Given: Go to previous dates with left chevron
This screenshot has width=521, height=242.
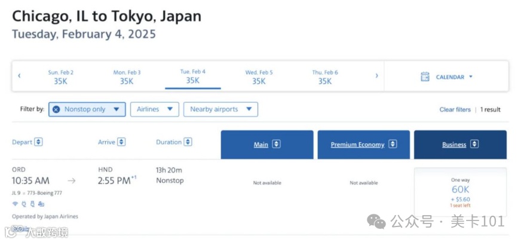Looking at the screenshot, I should [x=19, y=76].
